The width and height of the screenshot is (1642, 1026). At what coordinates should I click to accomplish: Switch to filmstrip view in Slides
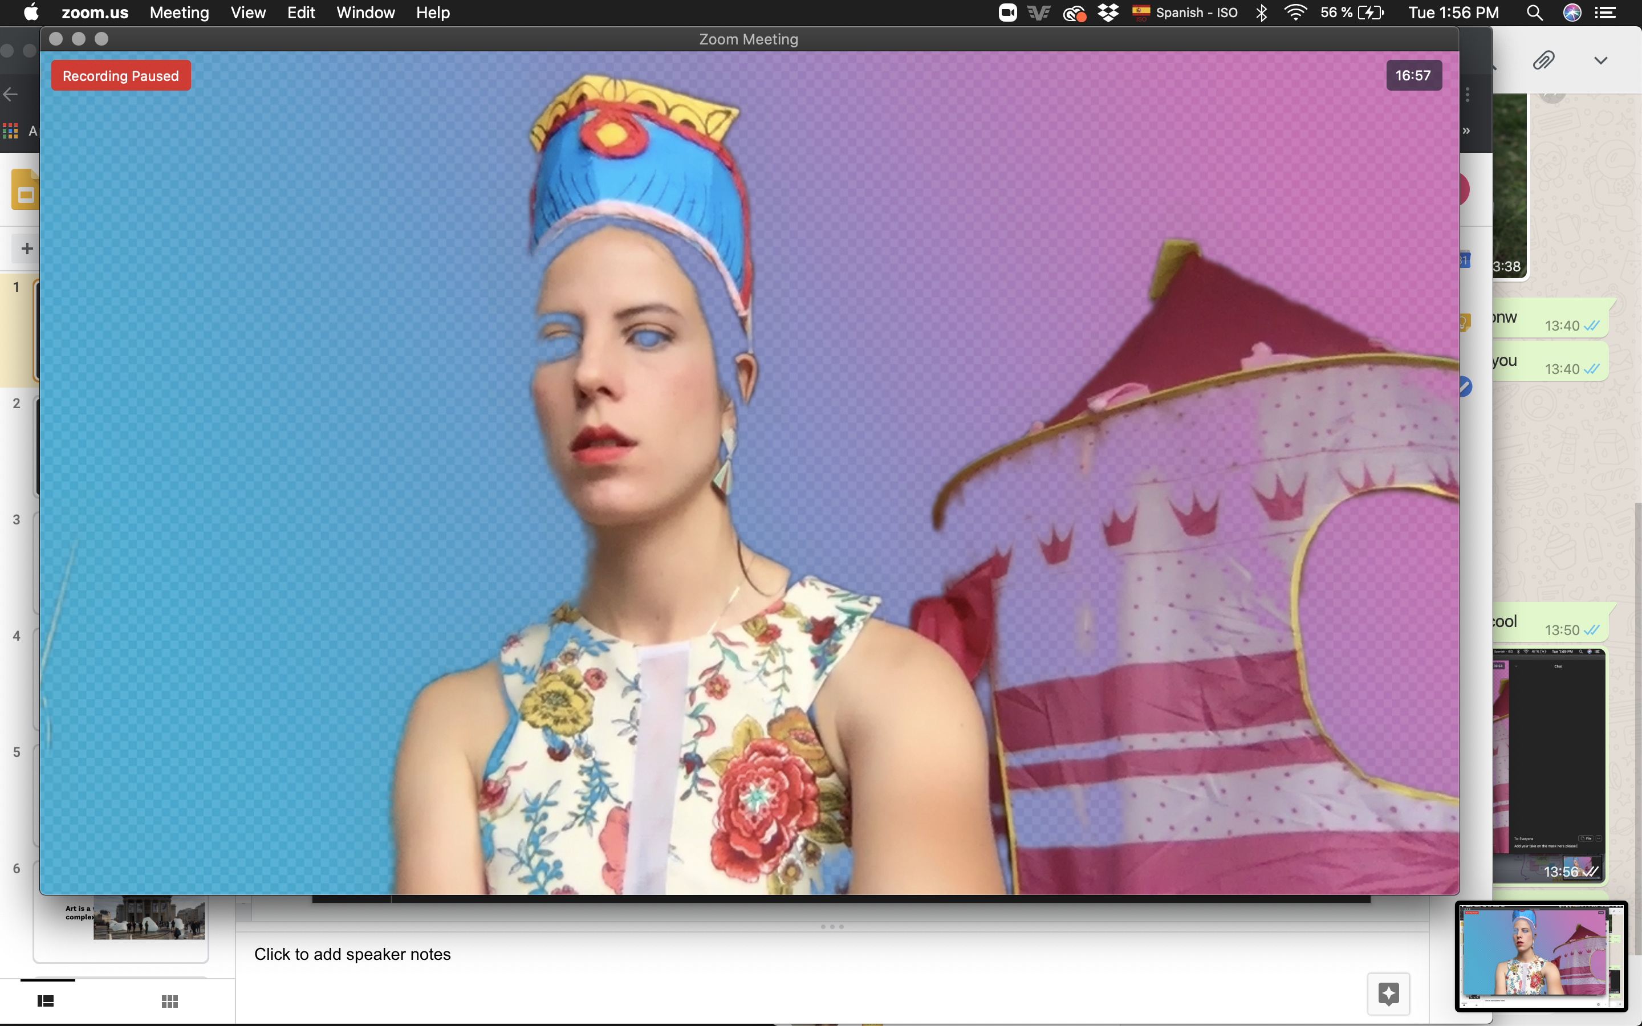click(46, 1001)
